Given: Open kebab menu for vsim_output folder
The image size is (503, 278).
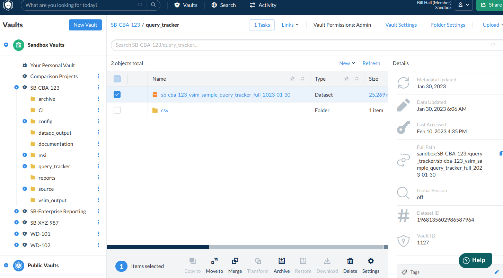Looking at the screenshot, I should 98,200.
